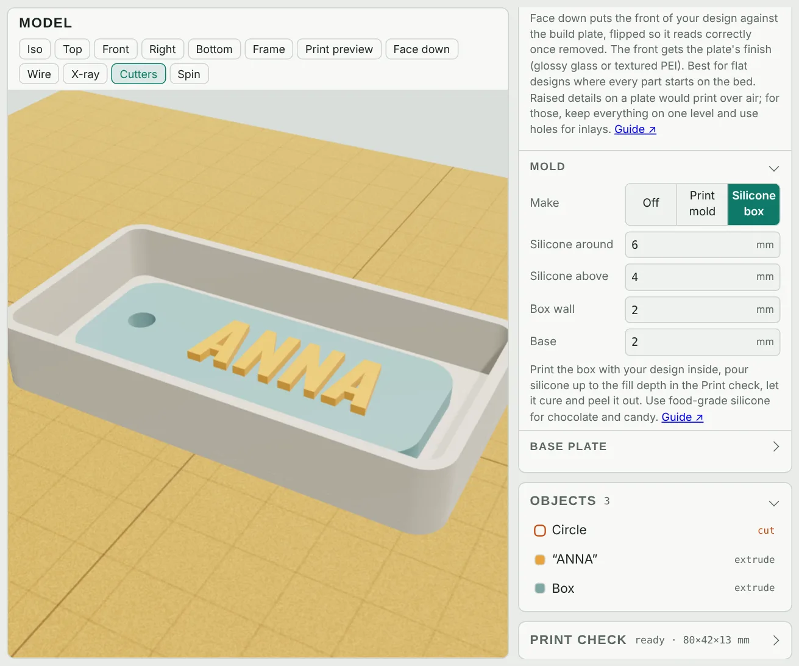Click the Box 'extrude' operation label
The image size is (799, 666).
tap(755, 588)
